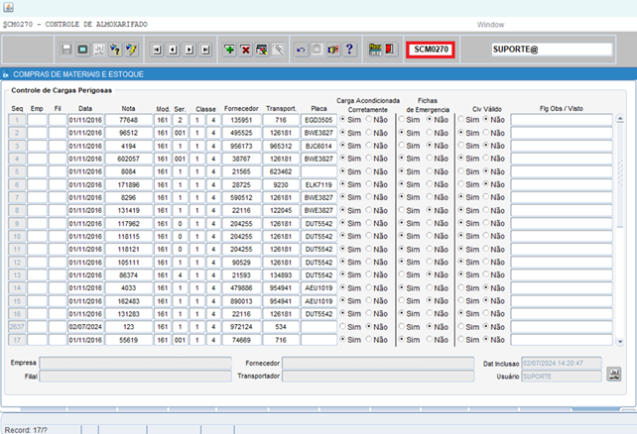
Task: Click the vertical scrollbar thumb of table
Action: pos(619,175)
